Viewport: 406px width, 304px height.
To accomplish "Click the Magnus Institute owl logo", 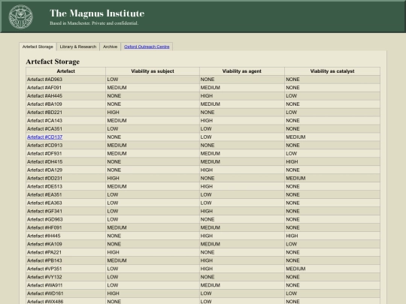I will tap(21, 17).
